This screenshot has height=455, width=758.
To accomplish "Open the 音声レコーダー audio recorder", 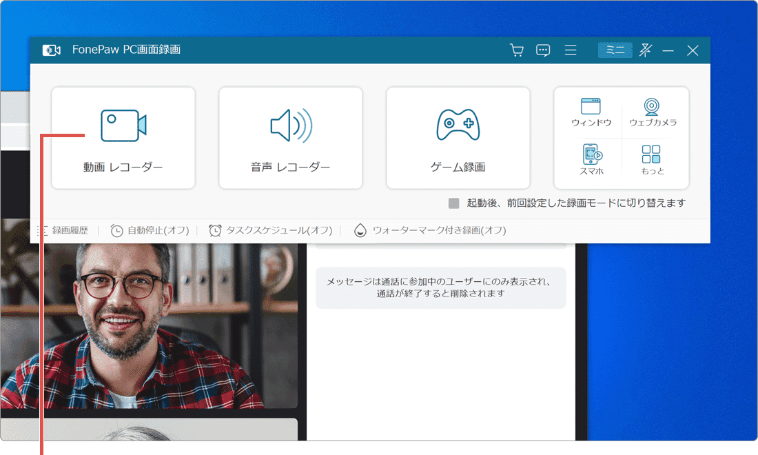I will coord(290,137).
